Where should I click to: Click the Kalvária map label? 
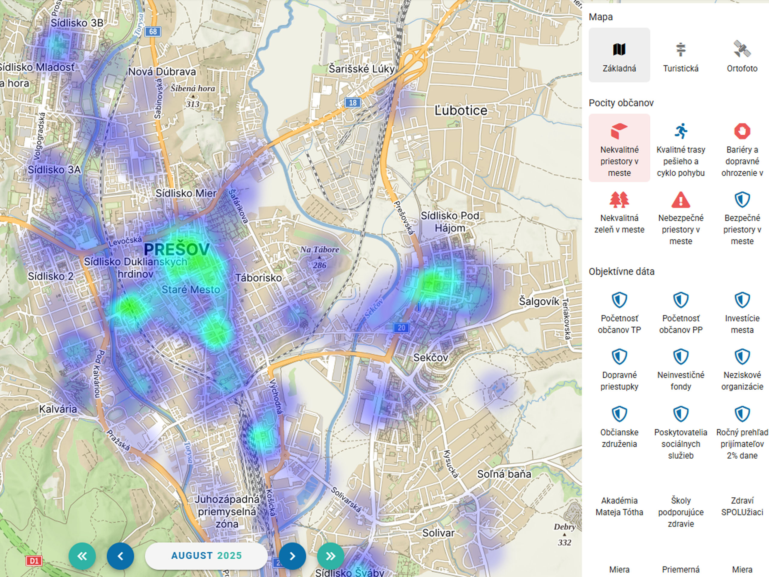[58, 409]
